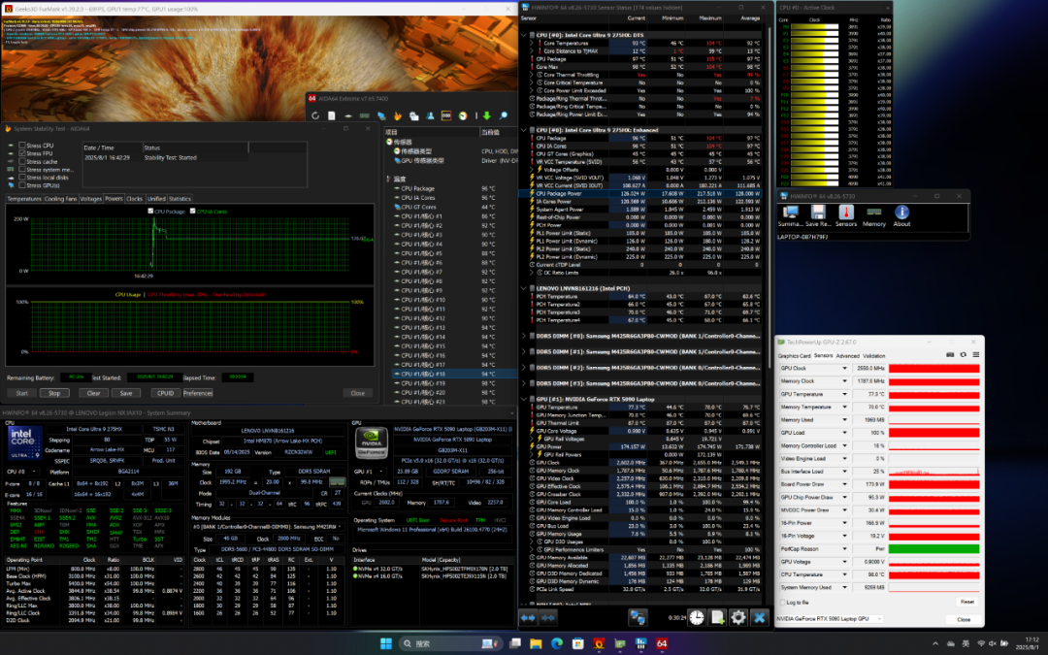
Task: Enable the Log to file checkbox in GPU-Z
Action: tap(783, 603)
